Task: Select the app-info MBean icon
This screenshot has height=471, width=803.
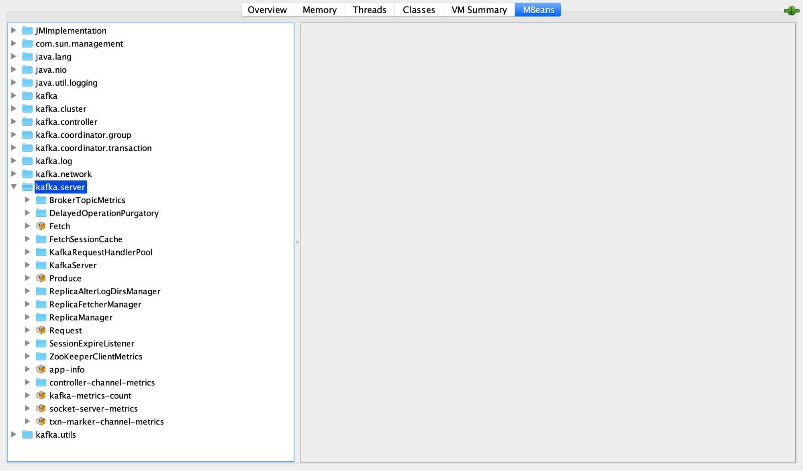Action: [41, 369]
